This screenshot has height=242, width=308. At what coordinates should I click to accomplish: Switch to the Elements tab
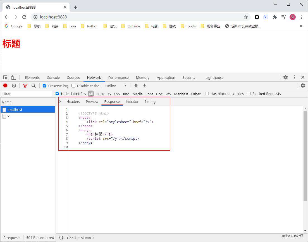(x=32, y=77)
